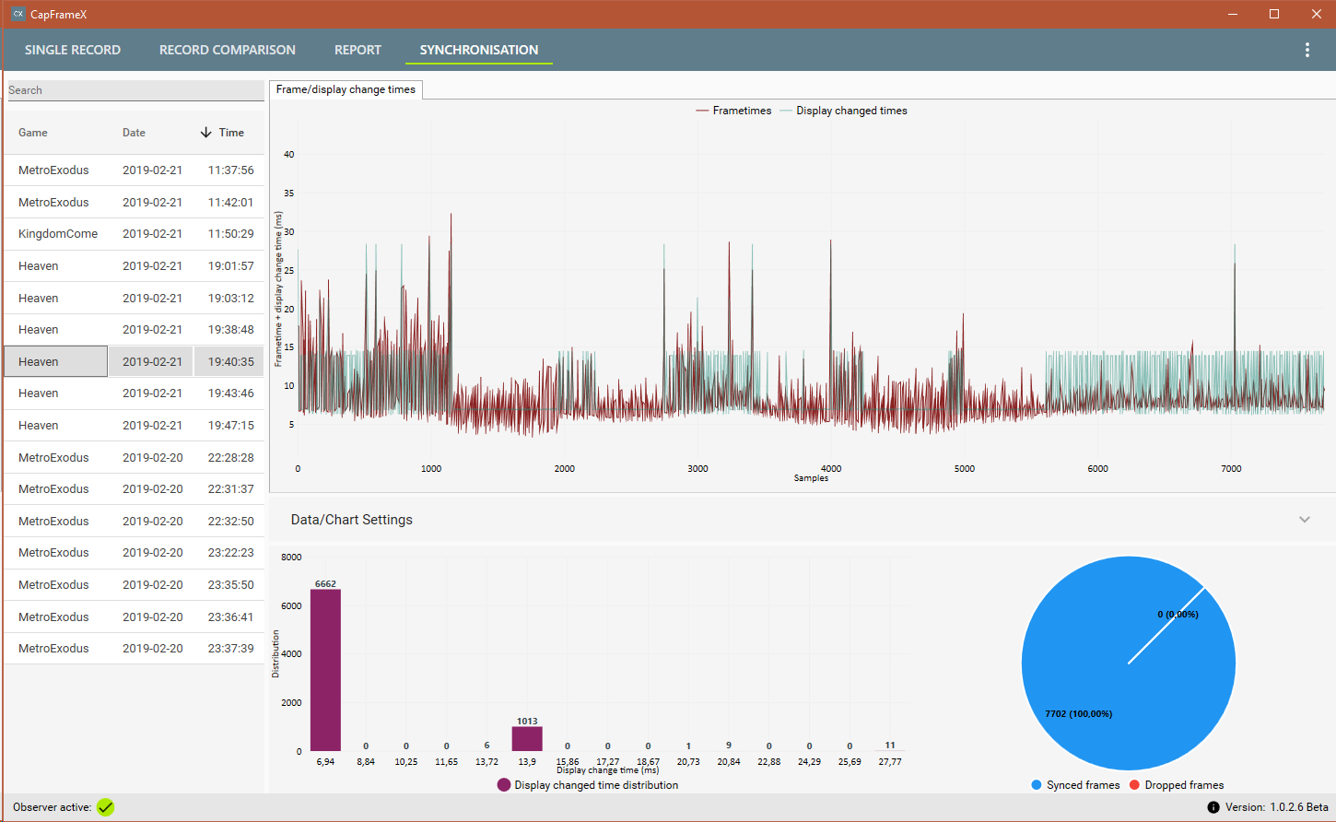1336x822 pixels.
Task: Switch to the Single Record tab
Action: point(73,50)
